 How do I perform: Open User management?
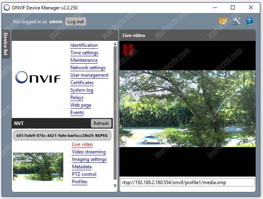tap(89, 75)
